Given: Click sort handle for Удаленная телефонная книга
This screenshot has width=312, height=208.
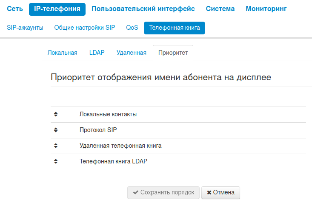Looking at the screenshot, I should click(56, 146).
